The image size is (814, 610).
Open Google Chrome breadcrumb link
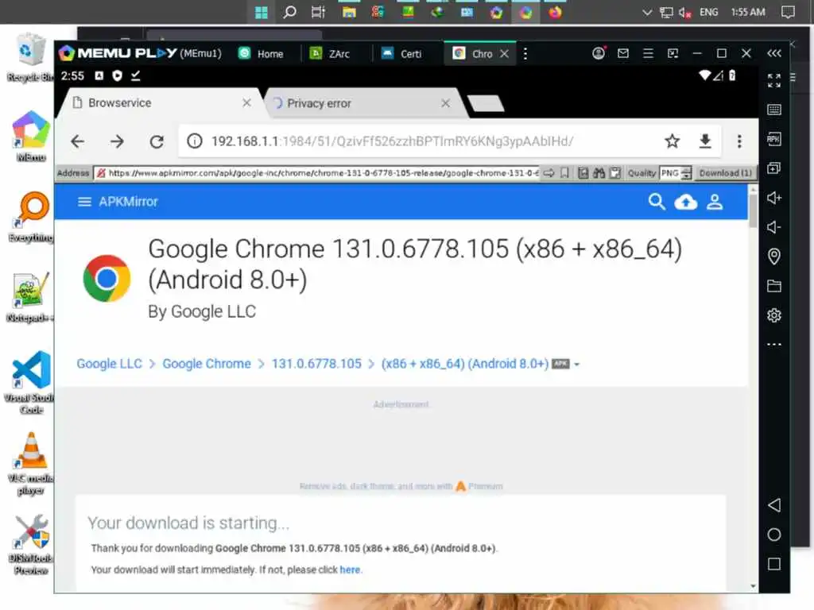coord(207,364)
